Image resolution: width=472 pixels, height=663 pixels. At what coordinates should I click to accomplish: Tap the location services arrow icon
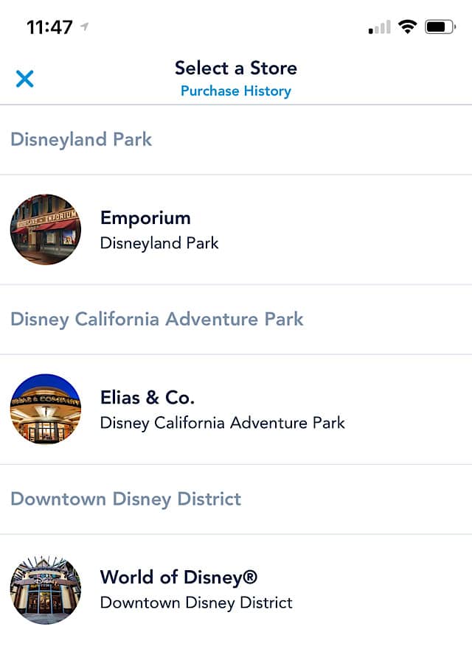85,27
